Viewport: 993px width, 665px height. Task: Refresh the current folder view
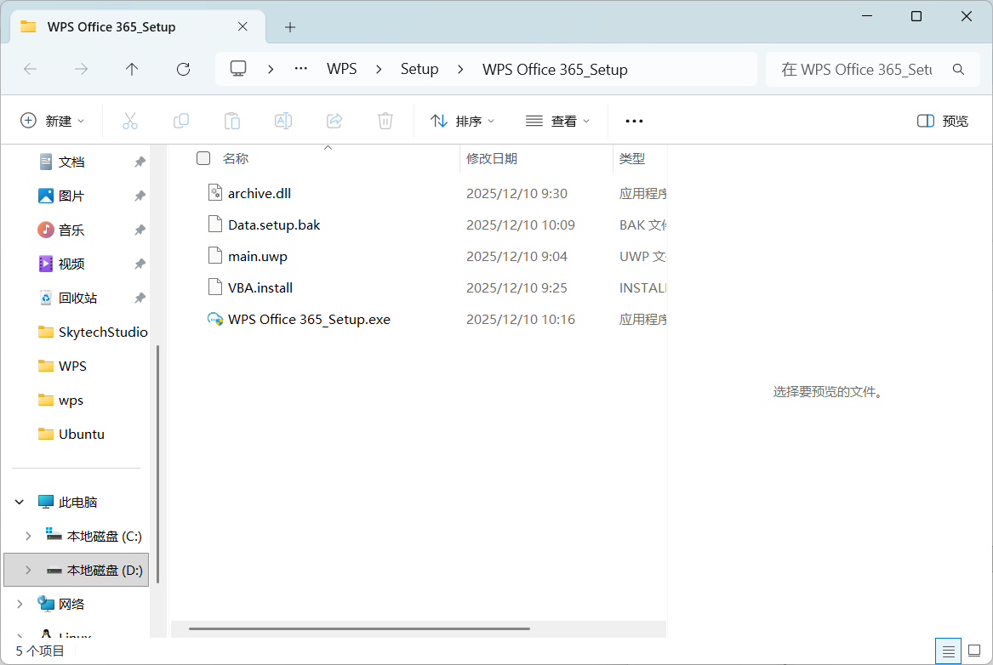click(183, 70)
